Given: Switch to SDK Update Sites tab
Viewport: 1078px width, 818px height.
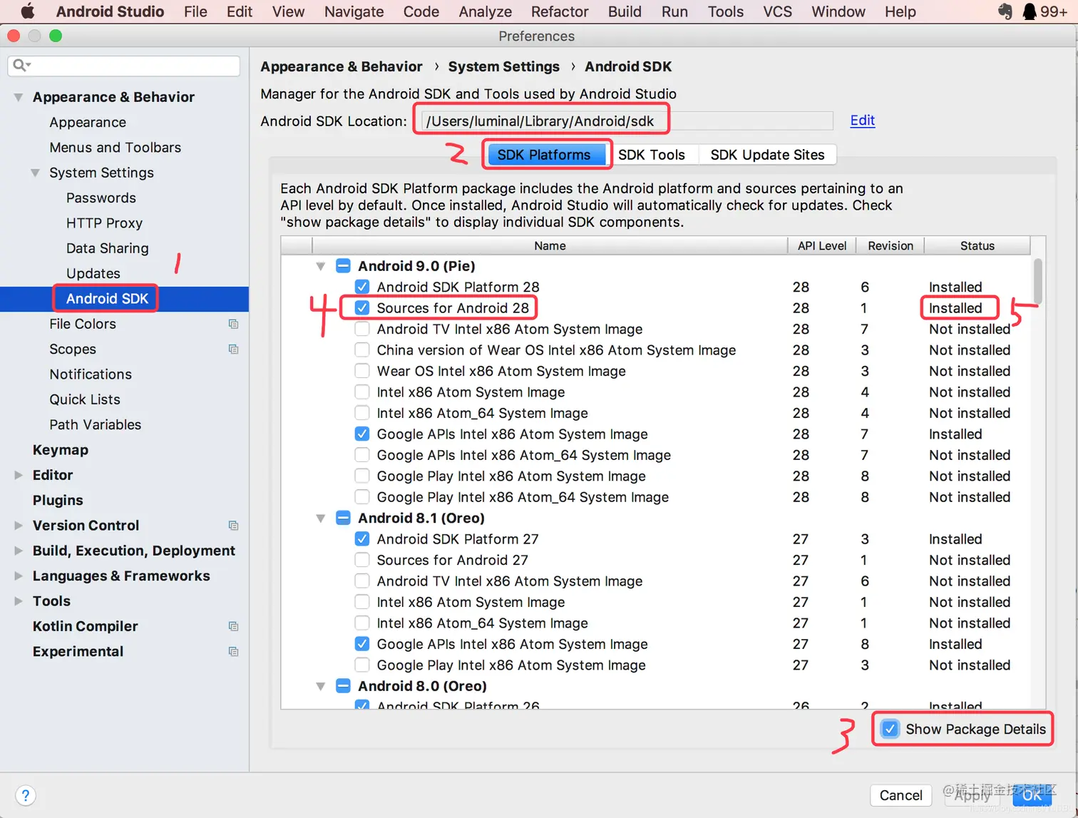Looking at the screenshot, I should click(767, 155).
